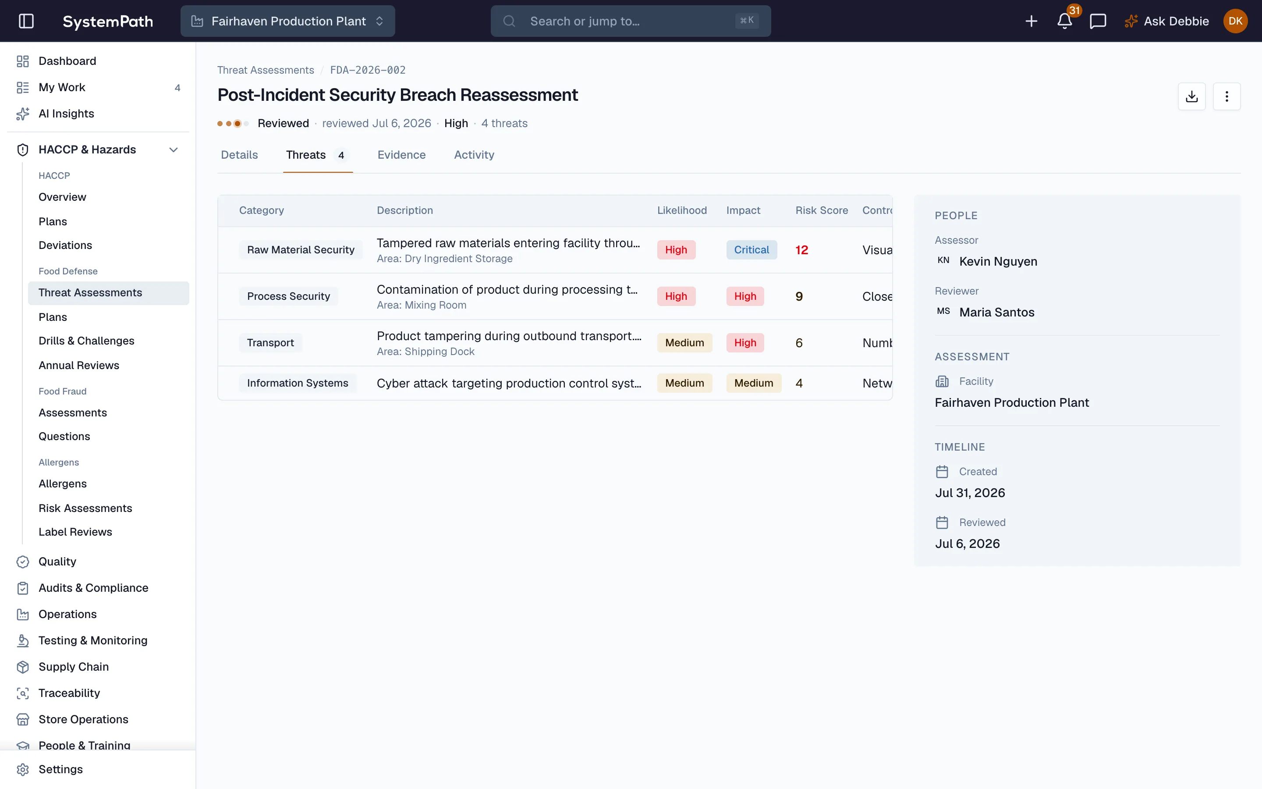Viewport: 1262px width, 789px height.
Task: Click the Reviewed status progress dots
Action: [233, 124]
